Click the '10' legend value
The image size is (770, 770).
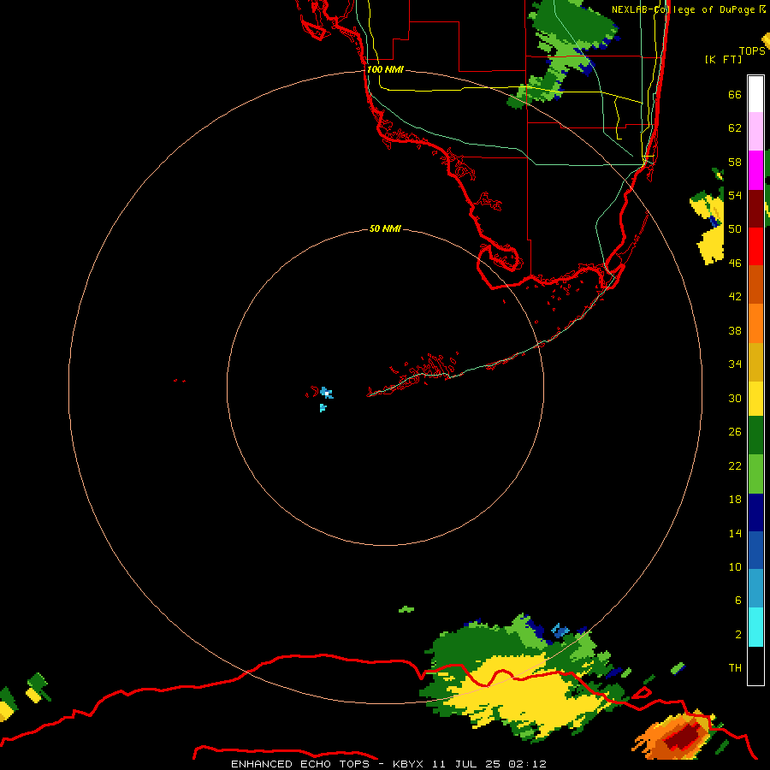[735, 566]
